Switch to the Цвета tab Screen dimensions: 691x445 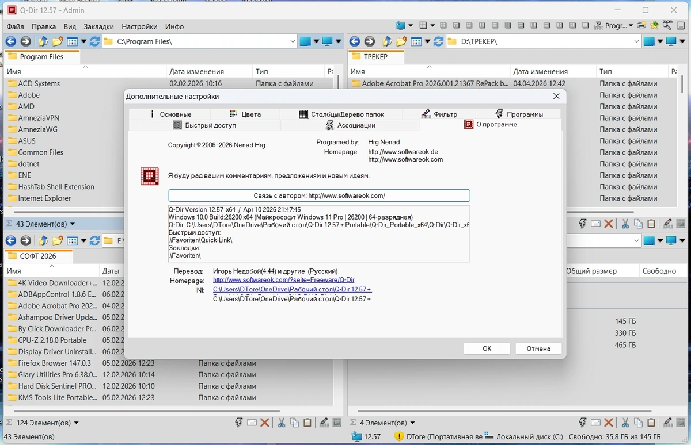point(245,114)
